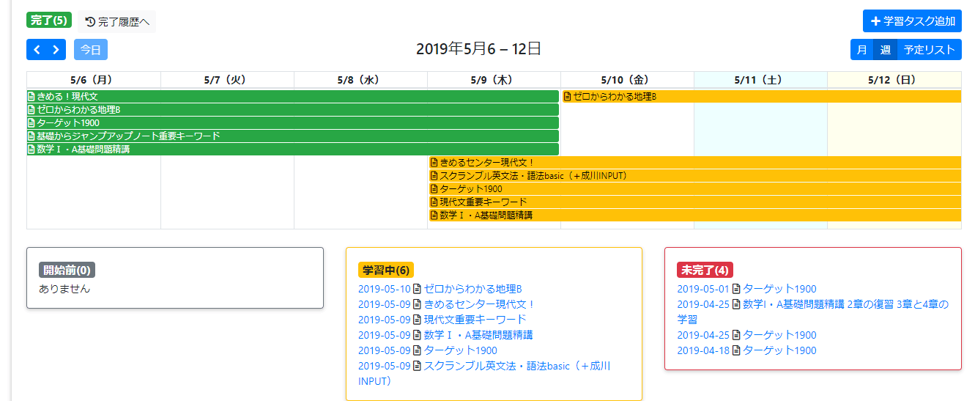Open green event きめる！現代文
Screen dimensions: 975x401
pyautogui.click(x=293, y=97)
